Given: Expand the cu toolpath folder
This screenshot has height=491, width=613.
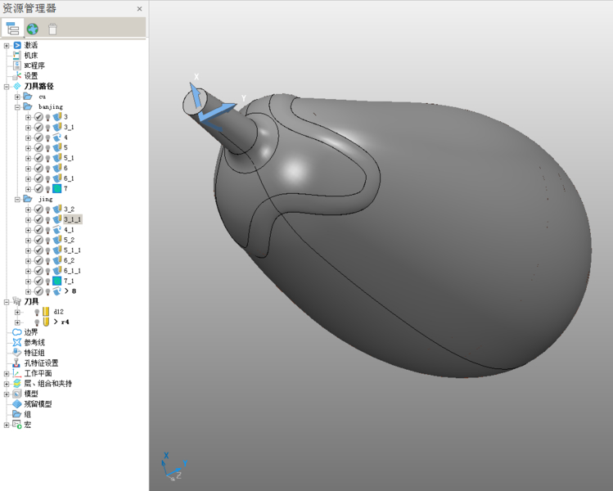Looking at the screenshot, I should click(x=17, y=97).
